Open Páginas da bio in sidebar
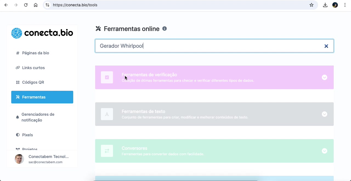 (x=35, y=53)
